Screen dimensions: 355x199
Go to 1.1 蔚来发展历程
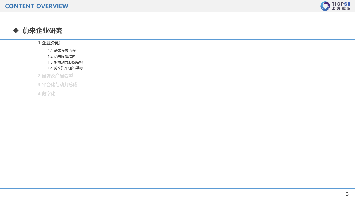tap(62, 51)
